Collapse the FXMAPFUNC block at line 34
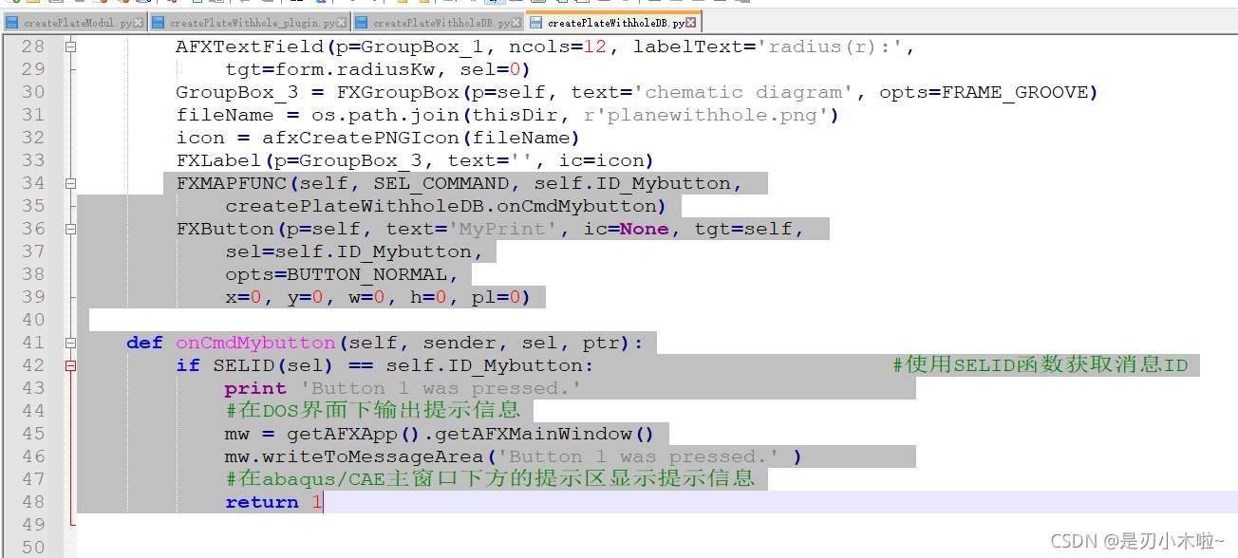The width and height of the screenshot is (1238, 558). pyautogui.click(x=70, y=183)
